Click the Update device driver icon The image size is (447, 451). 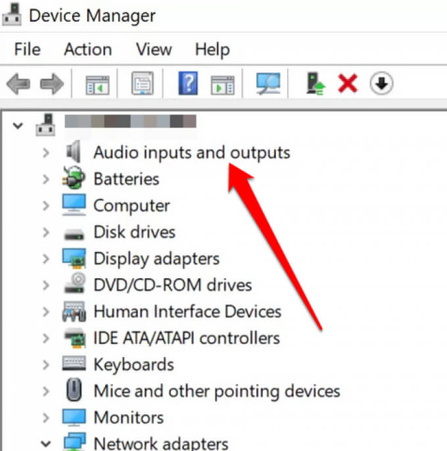316,83
